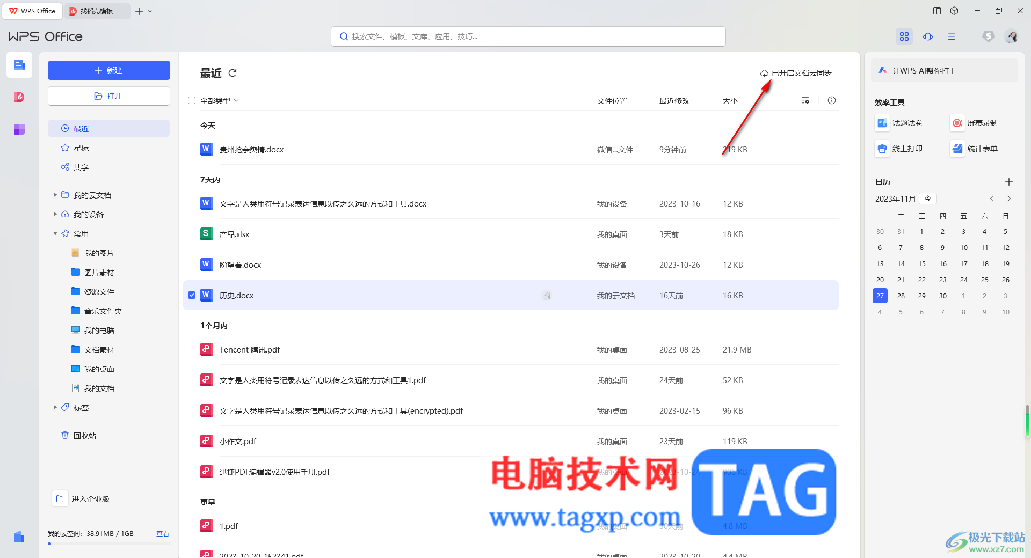Select 最近 in the sidebar
This screenshot has width=1031, height=558.
click(108, 128)
